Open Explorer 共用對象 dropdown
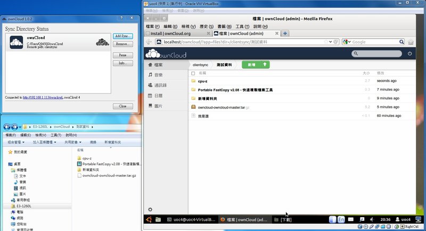The image size is (426, 231). pyautogui.click(x=73, y=142)
